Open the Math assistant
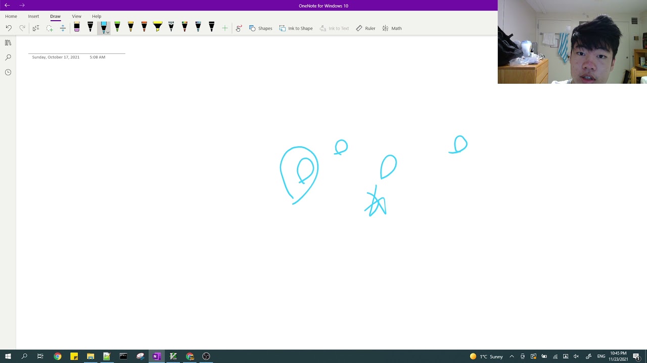The width and height of the screenshot is (647, 363). 392,28
